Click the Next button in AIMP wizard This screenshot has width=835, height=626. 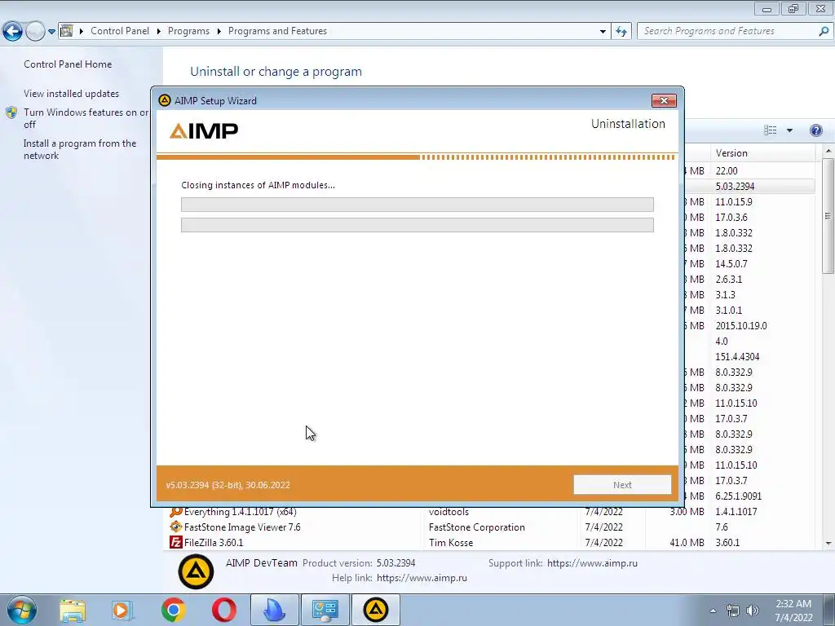622,485
